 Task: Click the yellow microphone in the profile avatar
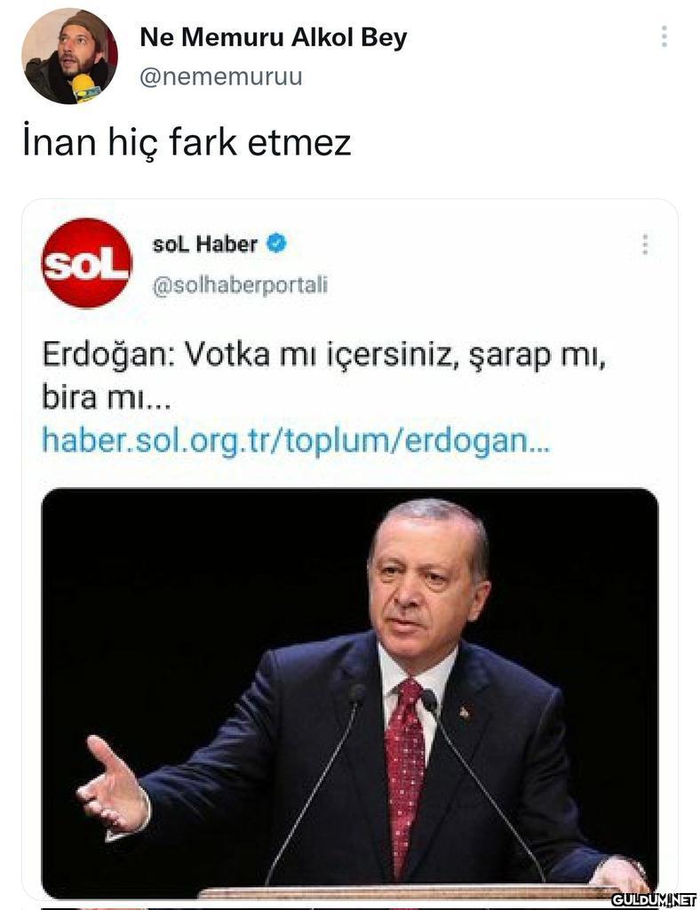(84, 88)
